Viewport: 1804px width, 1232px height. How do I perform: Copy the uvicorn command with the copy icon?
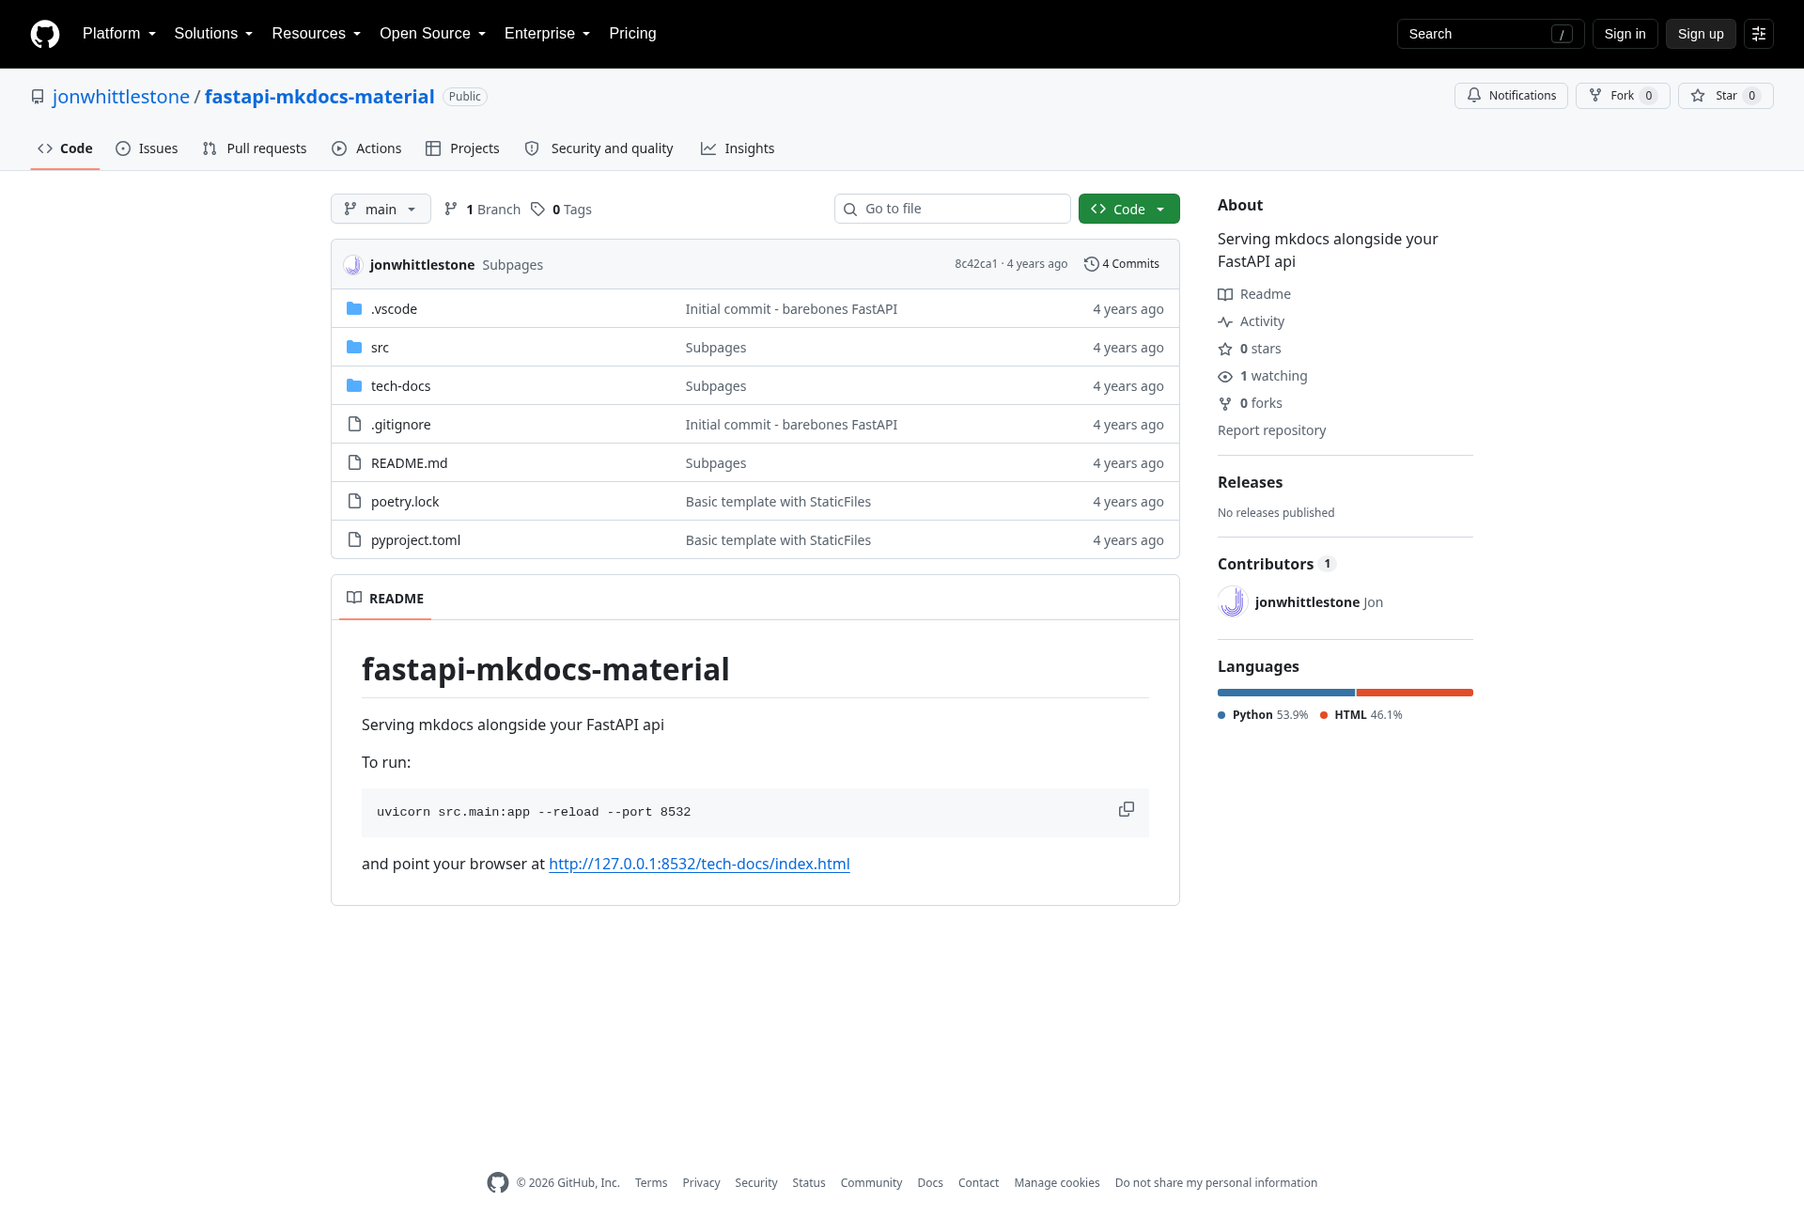tap(1126, 810)
